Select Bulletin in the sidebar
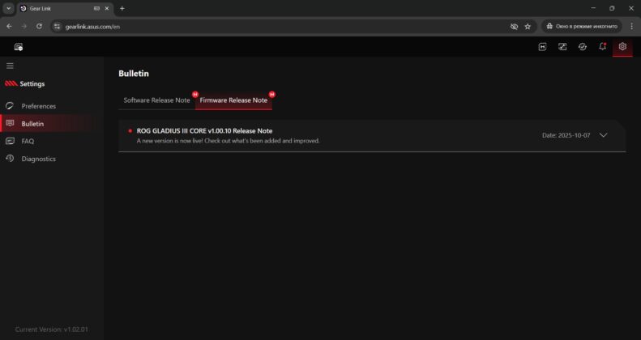Image resolution: width=641 pixels, height=340 pixels. pyautogui.click(x=31, y=124)
